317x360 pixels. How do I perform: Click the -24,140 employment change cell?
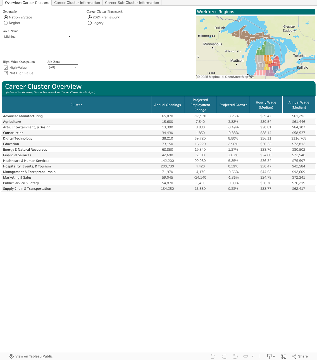click(200, 177)
